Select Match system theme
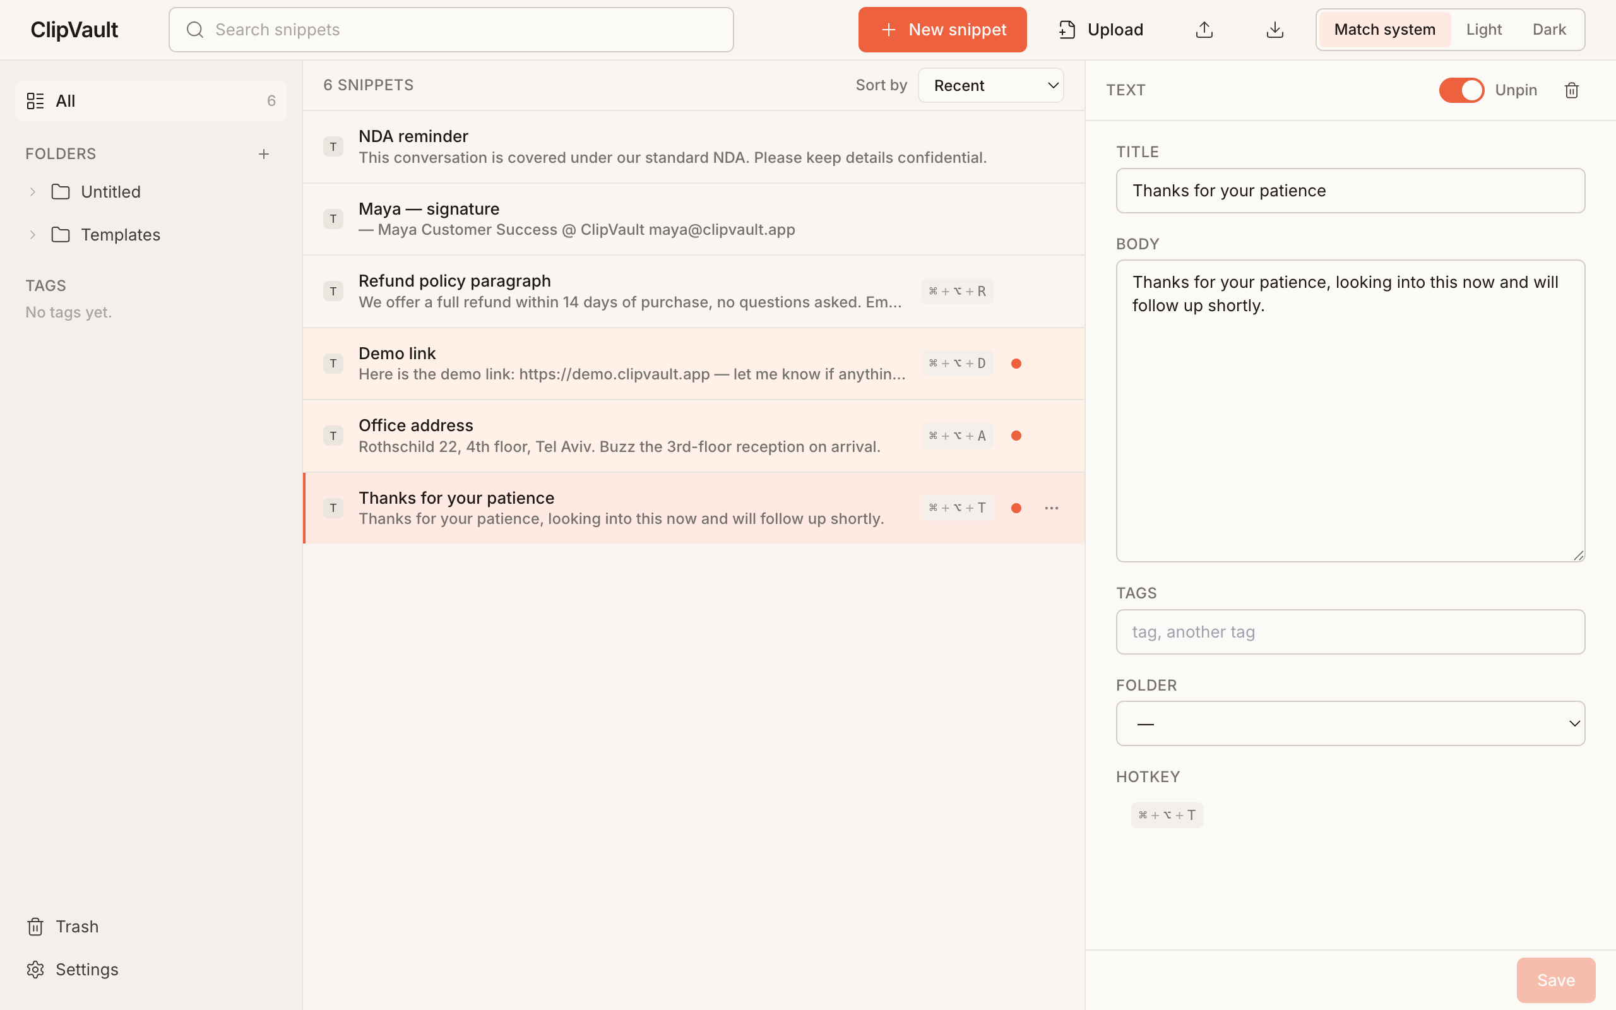Screen dimensions: 1616x1010 coord(1384,30)
